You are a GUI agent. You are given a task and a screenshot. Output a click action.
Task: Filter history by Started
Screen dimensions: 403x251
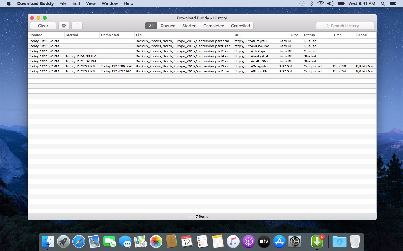pos(189,26)
